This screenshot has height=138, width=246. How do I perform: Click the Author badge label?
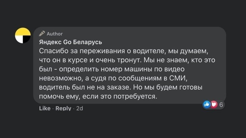[x=54, y=34]
